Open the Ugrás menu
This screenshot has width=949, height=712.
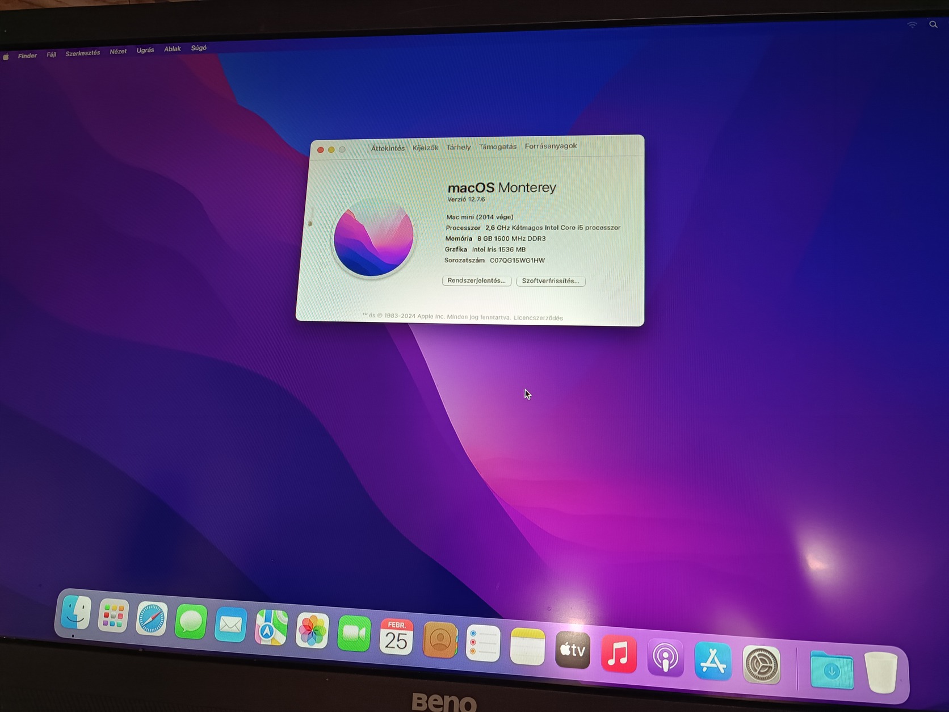click(145, 50)
